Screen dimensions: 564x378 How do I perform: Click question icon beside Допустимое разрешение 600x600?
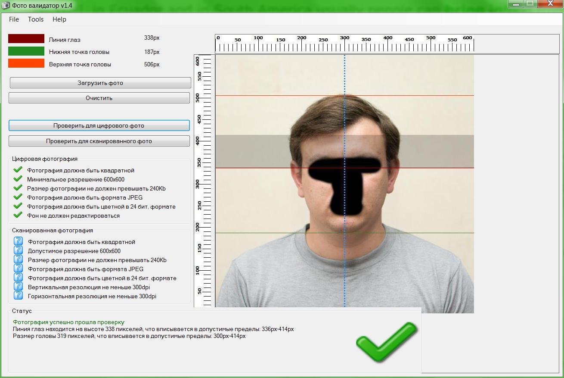[18, 250]
